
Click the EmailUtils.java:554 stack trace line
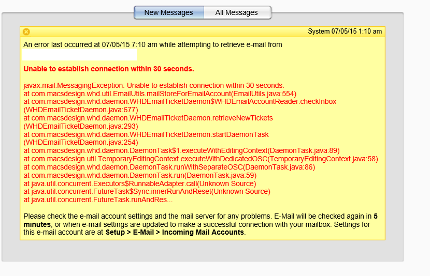coord(160,94)
